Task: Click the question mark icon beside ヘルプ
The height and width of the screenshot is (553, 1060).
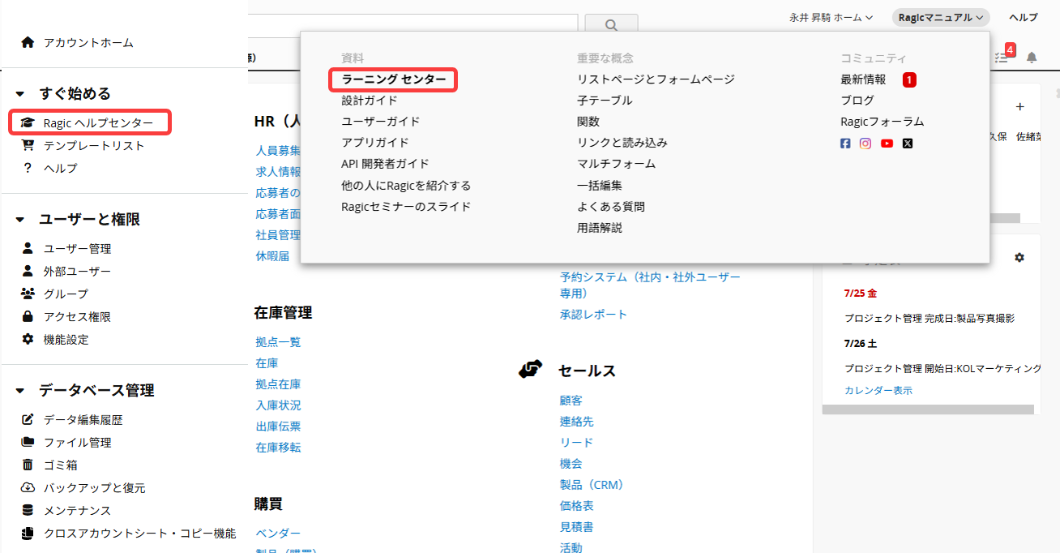Action: tap(28, 169)
